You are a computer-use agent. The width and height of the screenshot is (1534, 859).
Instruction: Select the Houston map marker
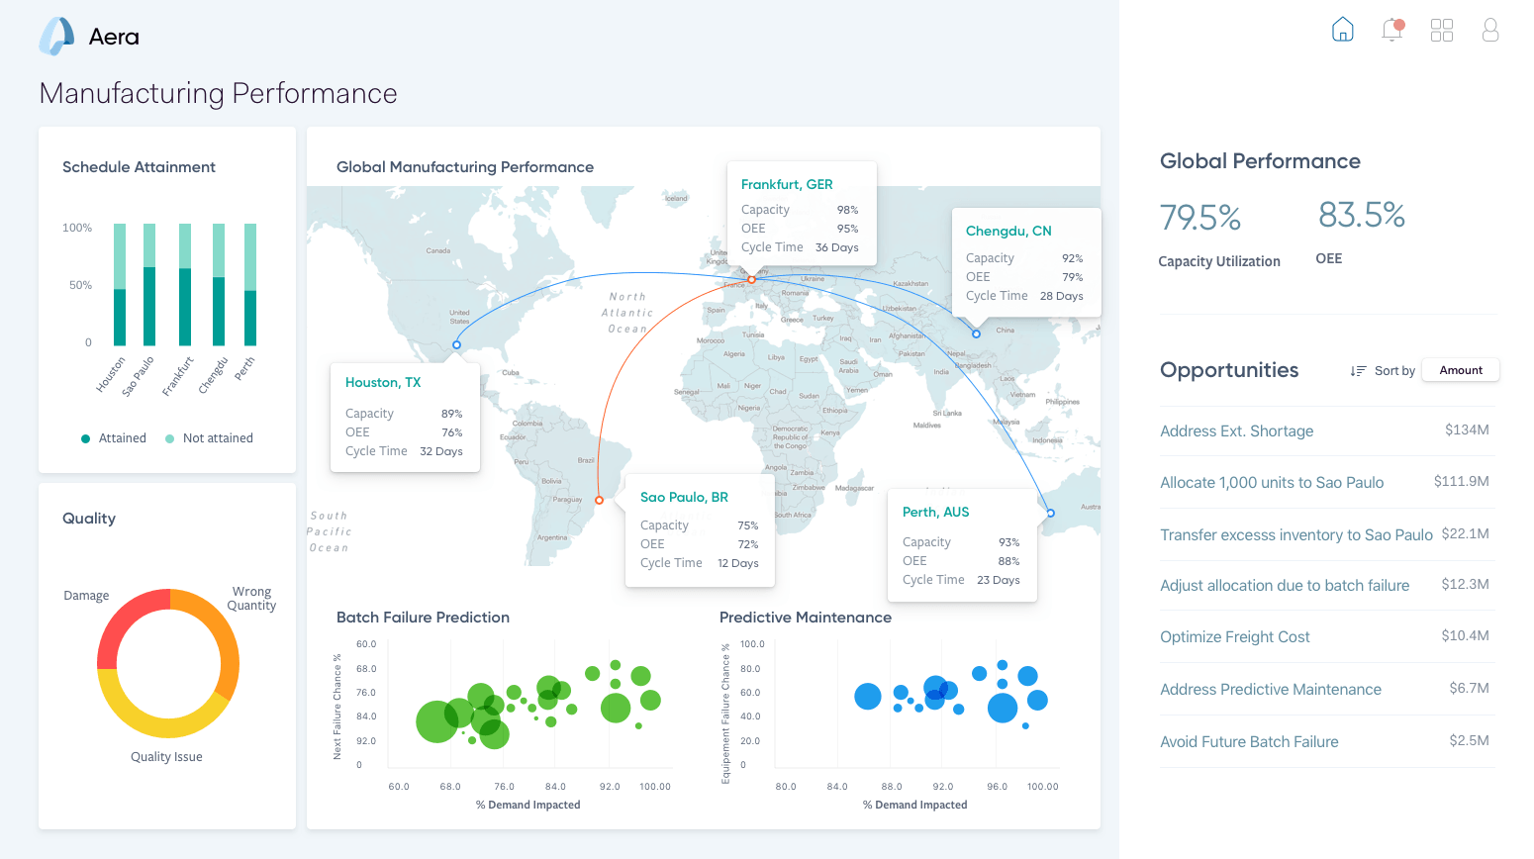point(456,345)
